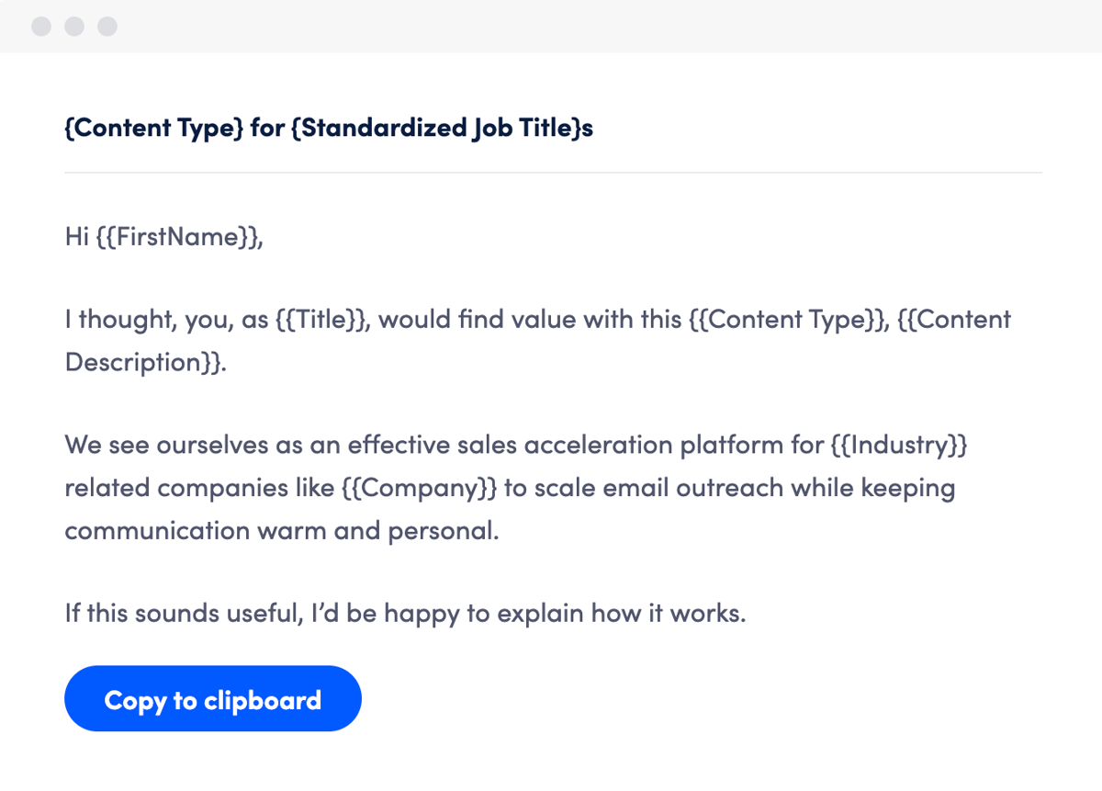Click the middle gray window dot
This screenshot has height=791, width=1102.
click(74, 27)
